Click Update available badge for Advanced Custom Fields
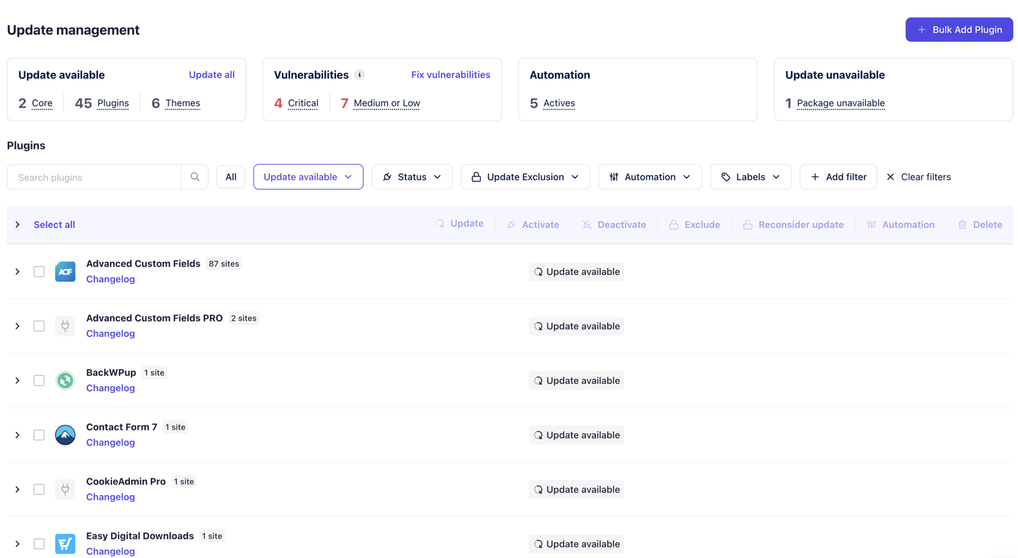The image size is (1018, 558). pyautogui.click(x=576, y=272)
